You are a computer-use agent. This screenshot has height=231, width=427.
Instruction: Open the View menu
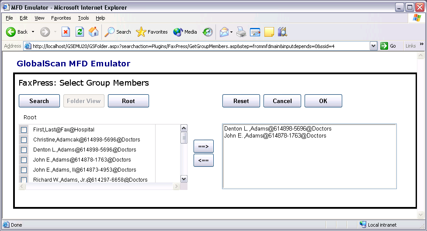coord(39,18)
